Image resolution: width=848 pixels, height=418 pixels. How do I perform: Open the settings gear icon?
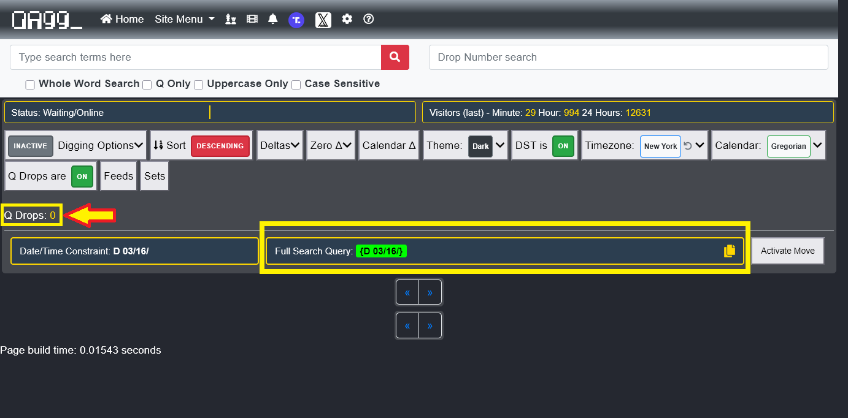click(347, 19)
